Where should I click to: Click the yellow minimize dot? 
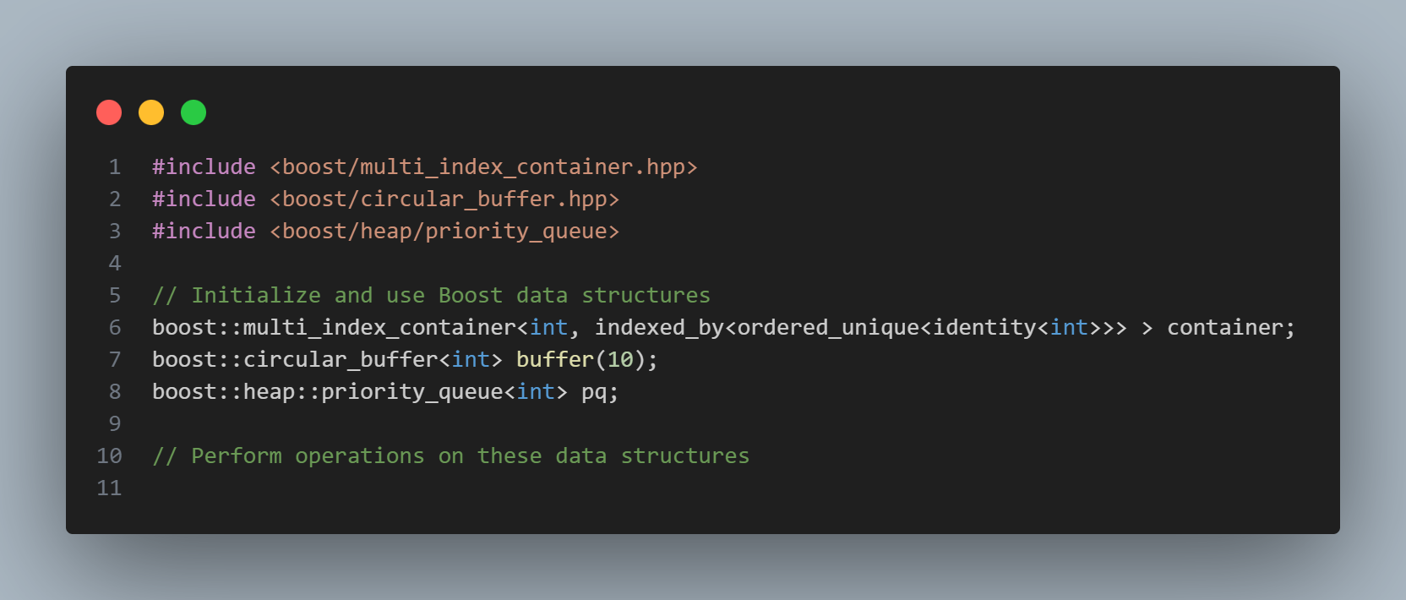point(151,112)
